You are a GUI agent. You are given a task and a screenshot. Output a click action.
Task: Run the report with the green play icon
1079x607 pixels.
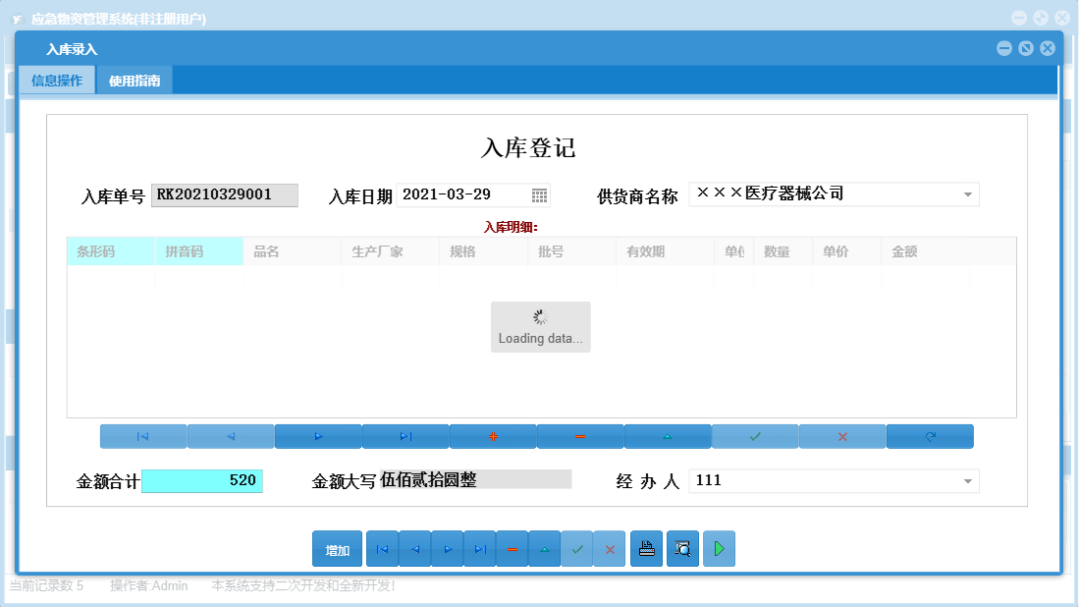pos(719,548)
